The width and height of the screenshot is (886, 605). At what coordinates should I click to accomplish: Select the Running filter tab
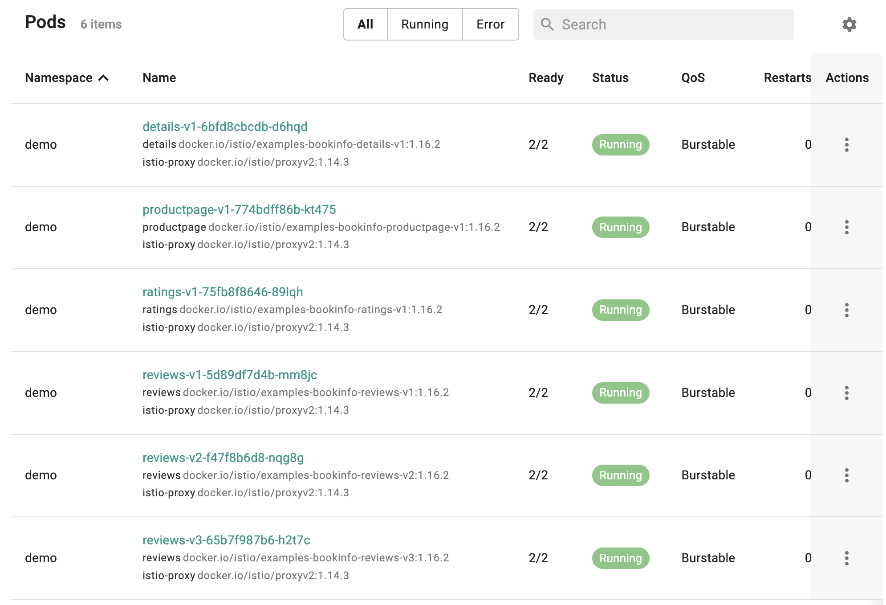click(425, 25)
